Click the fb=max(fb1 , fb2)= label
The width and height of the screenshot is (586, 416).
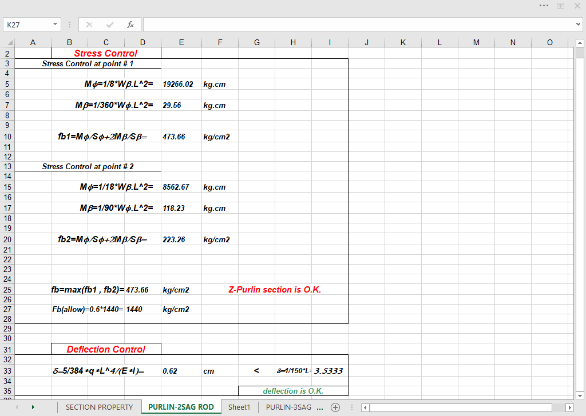tap(88, 290)
